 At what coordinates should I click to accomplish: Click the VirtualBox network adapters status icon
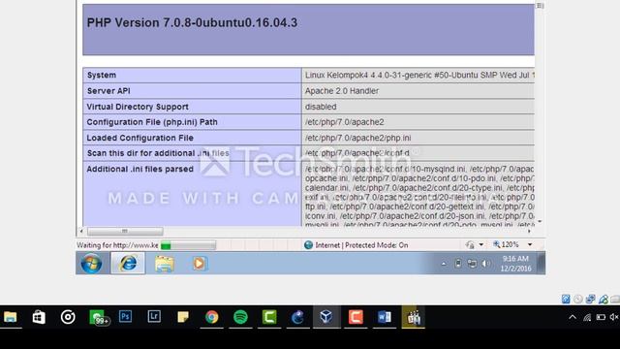590,300
